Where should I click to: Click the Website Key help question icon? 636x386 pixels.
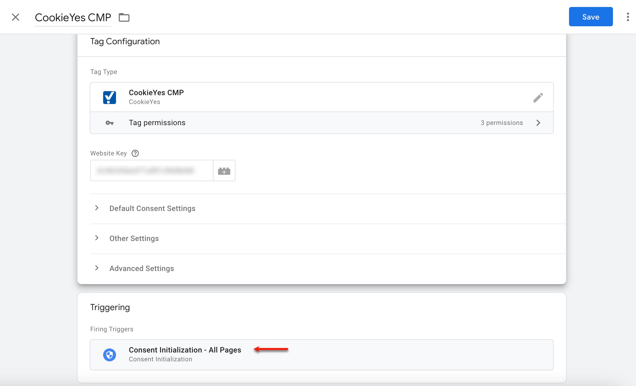135,153
